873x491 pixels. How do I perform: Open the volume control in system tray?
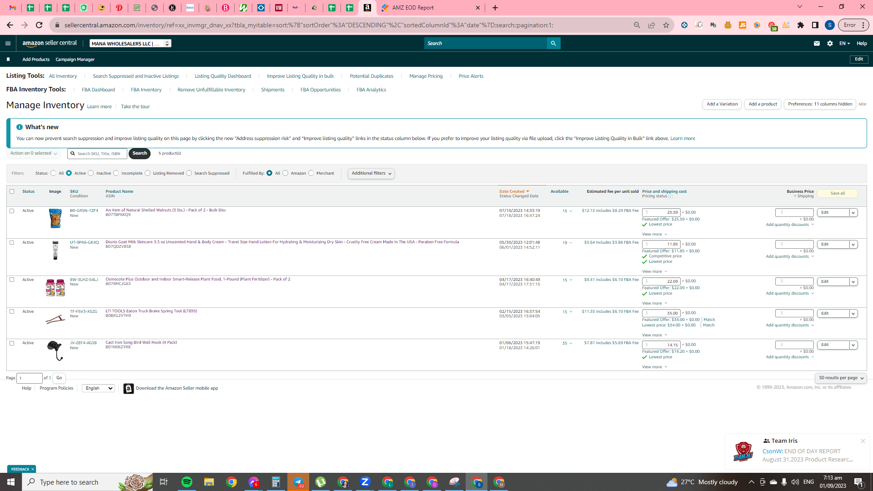point(795,482)
